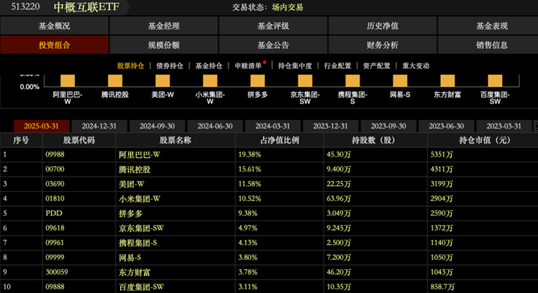This screenshot has height=293, width=538.
Task: Select the 2024-12-31 report date
Action: [99, 126]
